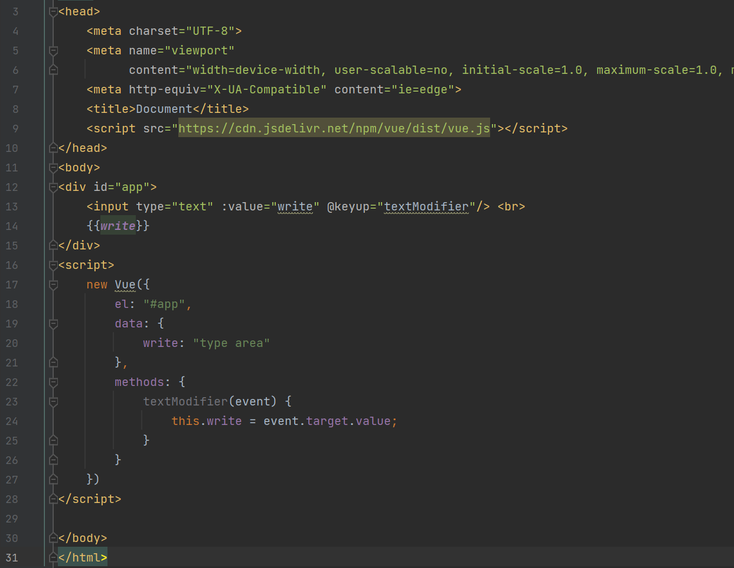This screenshot has height=568, width=734.
Task: Click "textModifier" in the @keyup attribute
Action: pyautogui.click(x=426, y=207)
